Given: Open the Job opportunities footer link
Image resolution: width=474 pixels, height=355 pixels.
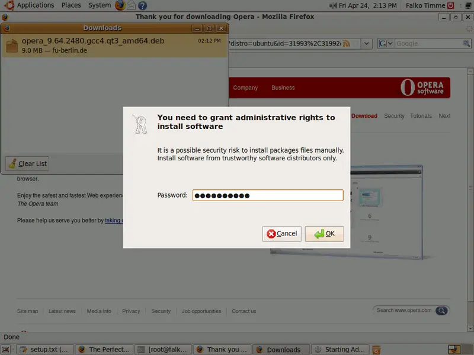Looking at the screenshot, I should pyautogui.click(x=201, y=311).
